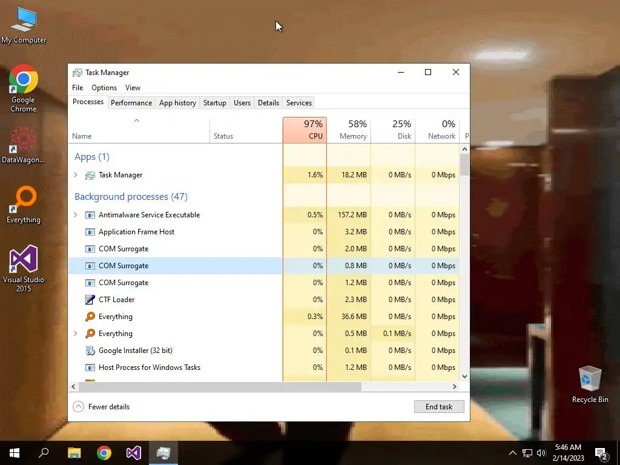Click the Background processes (47) heading

(131, 197)
